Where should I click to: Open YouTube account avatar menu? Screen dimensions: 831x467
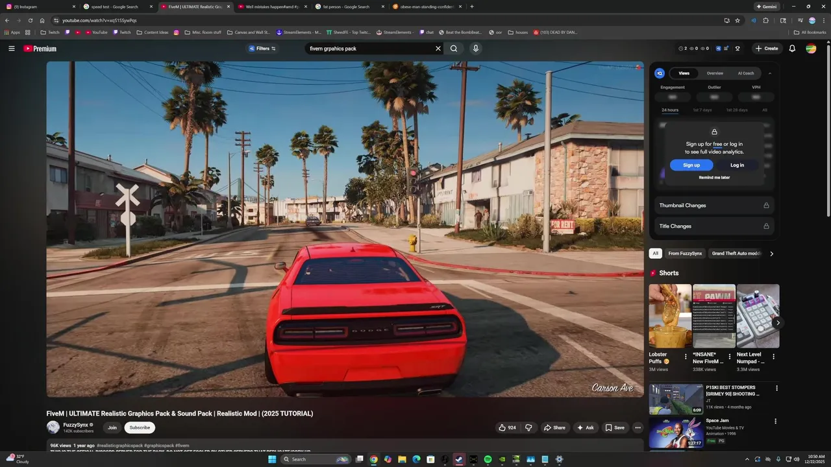click(811, 49)
